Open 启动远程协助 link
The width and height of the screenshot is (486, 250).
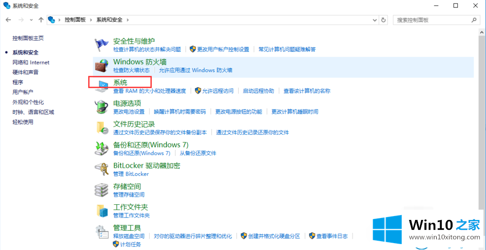coord(259,91)
